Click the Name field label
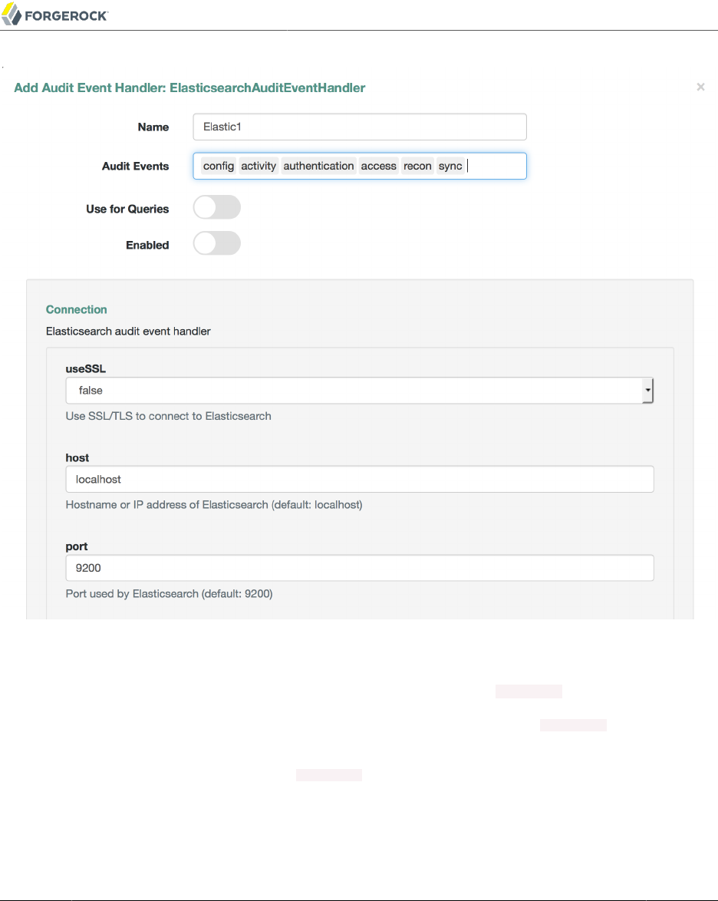 click(153, 127)
